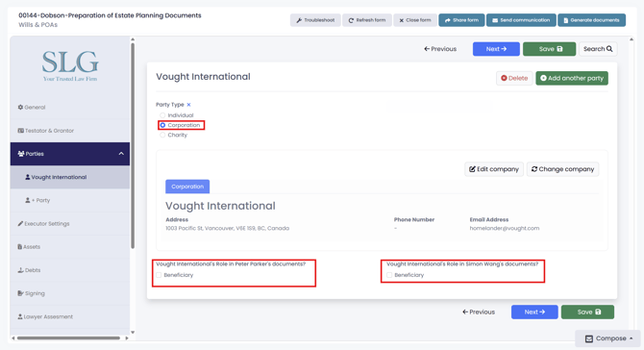Click the top Next button
Viewport: 644px width, 350px height.
[496, 49]
